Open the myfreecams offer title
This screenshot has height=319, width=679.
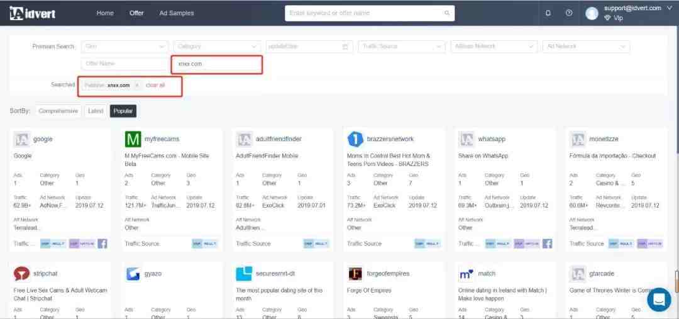(x=162, y=139)
